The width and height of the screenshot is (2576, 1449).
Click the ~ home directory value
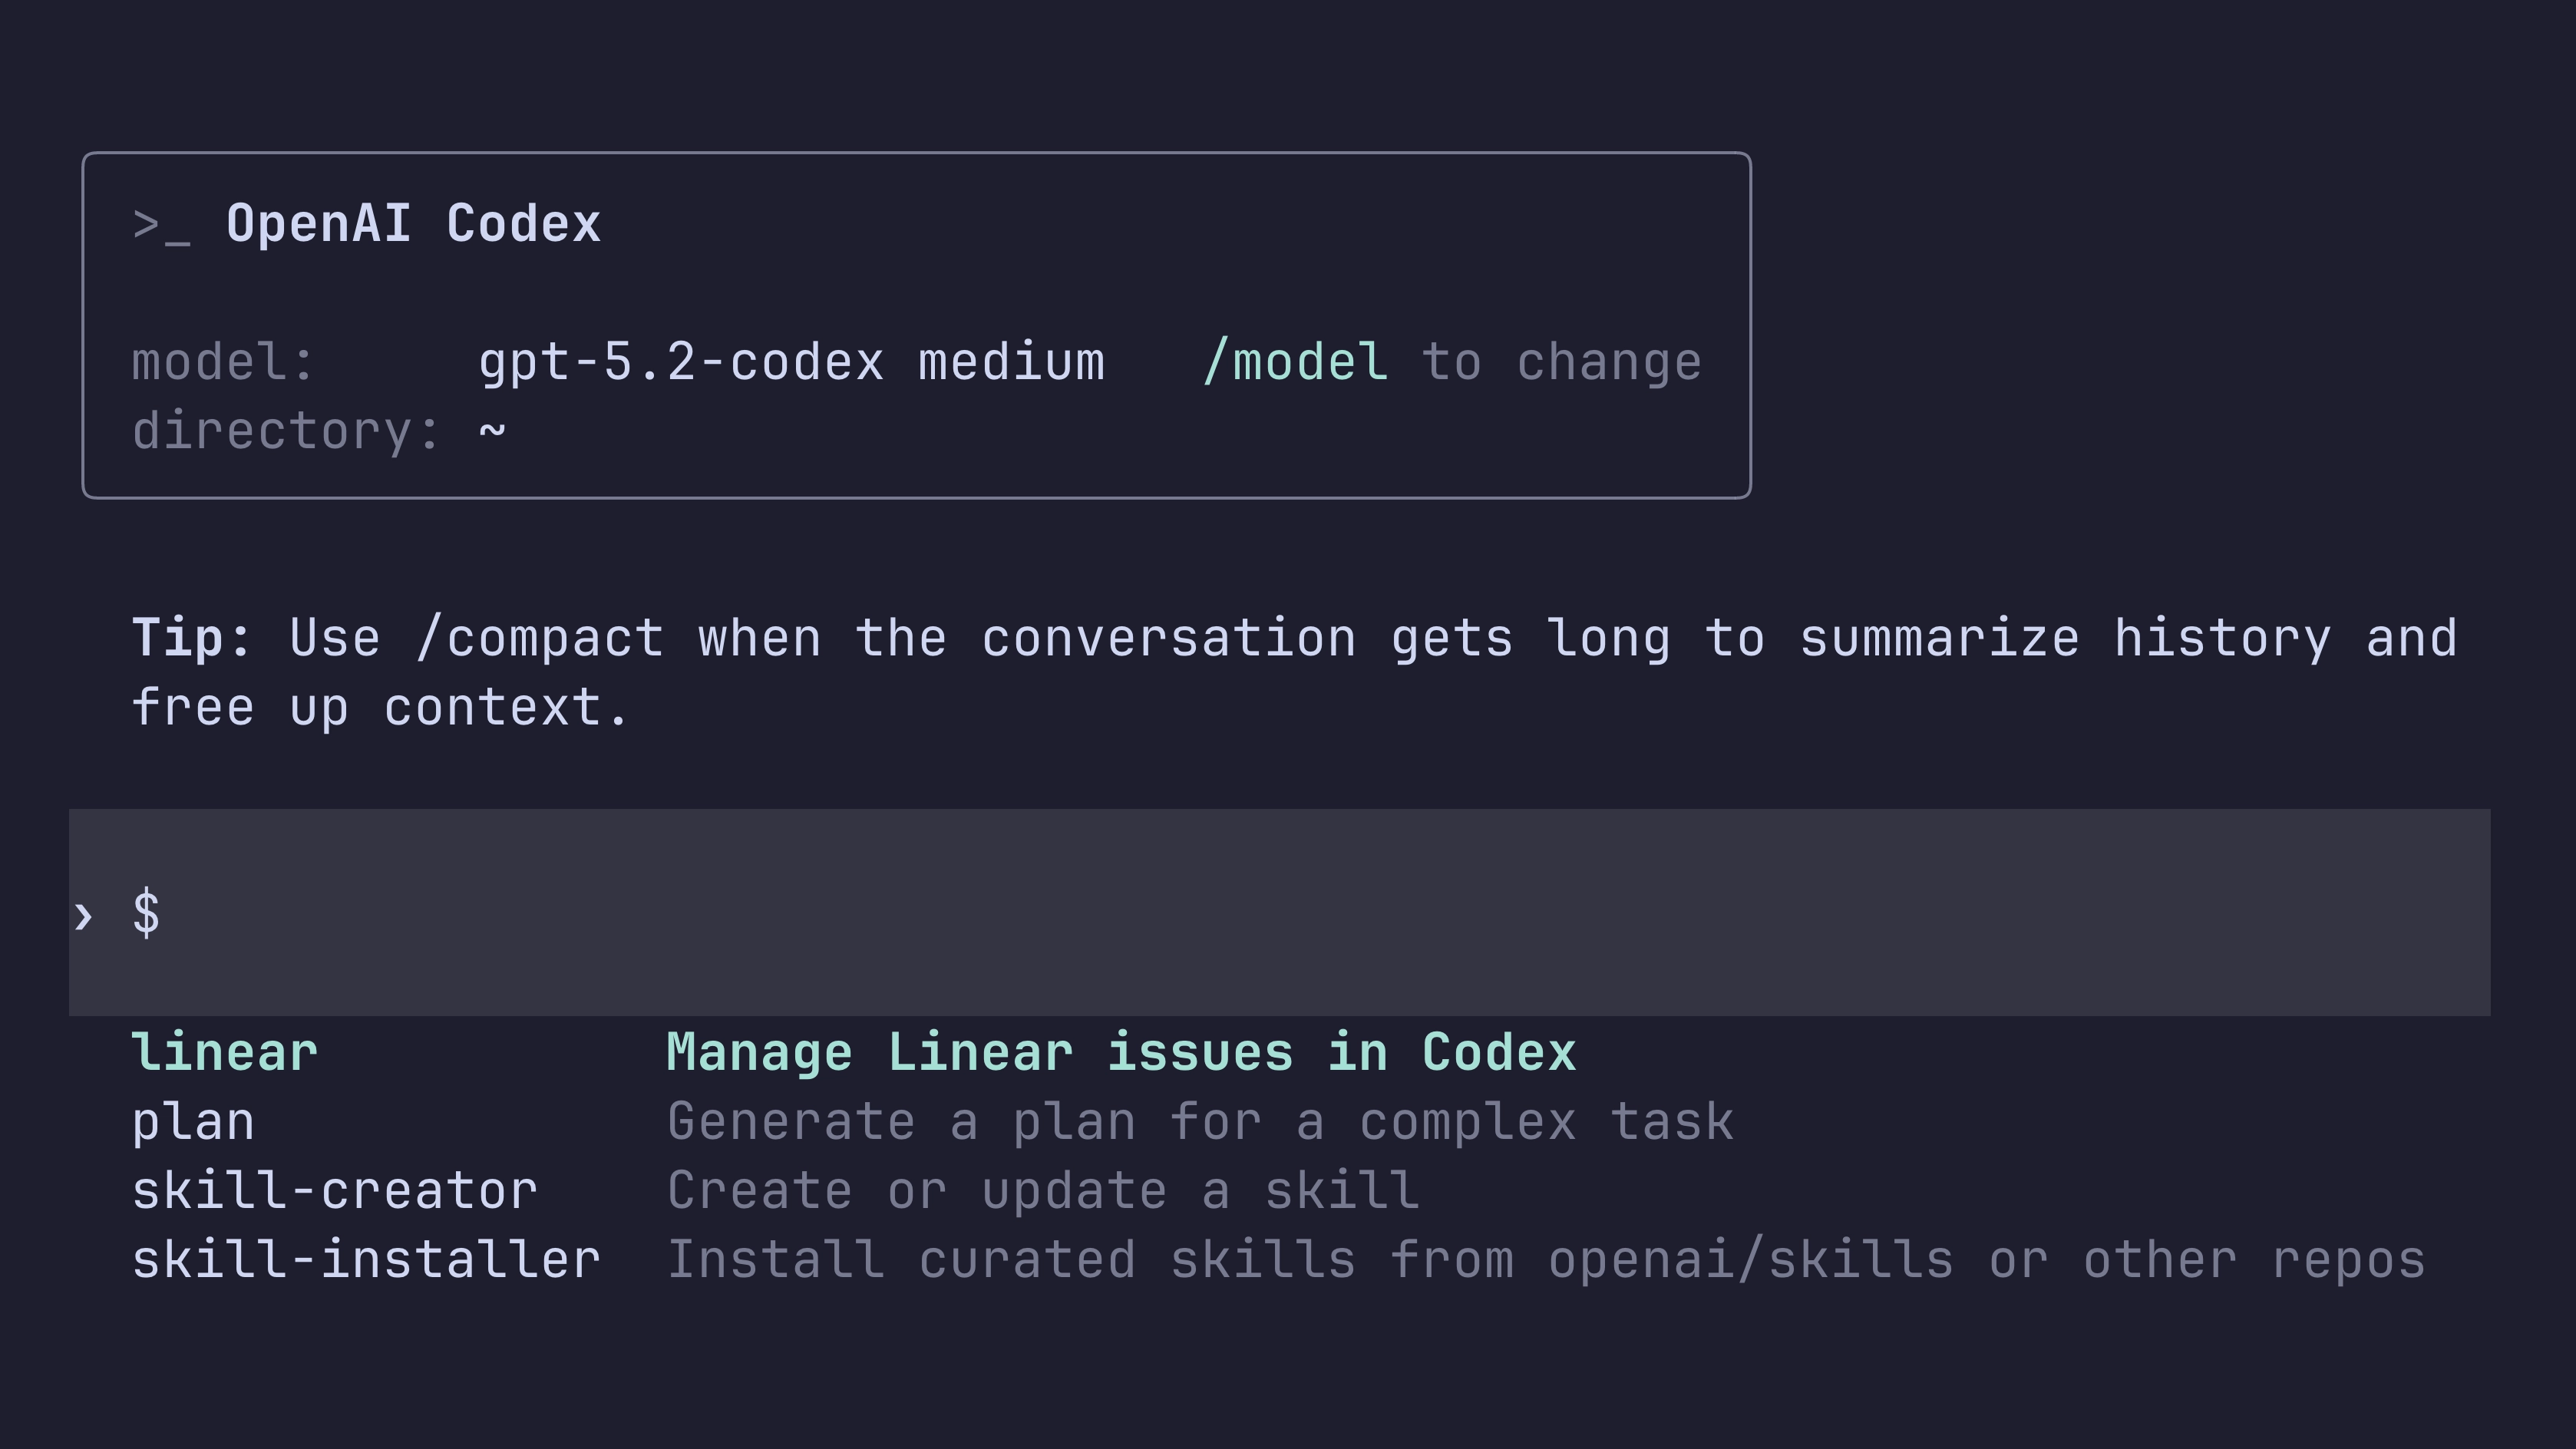point(492,431)
